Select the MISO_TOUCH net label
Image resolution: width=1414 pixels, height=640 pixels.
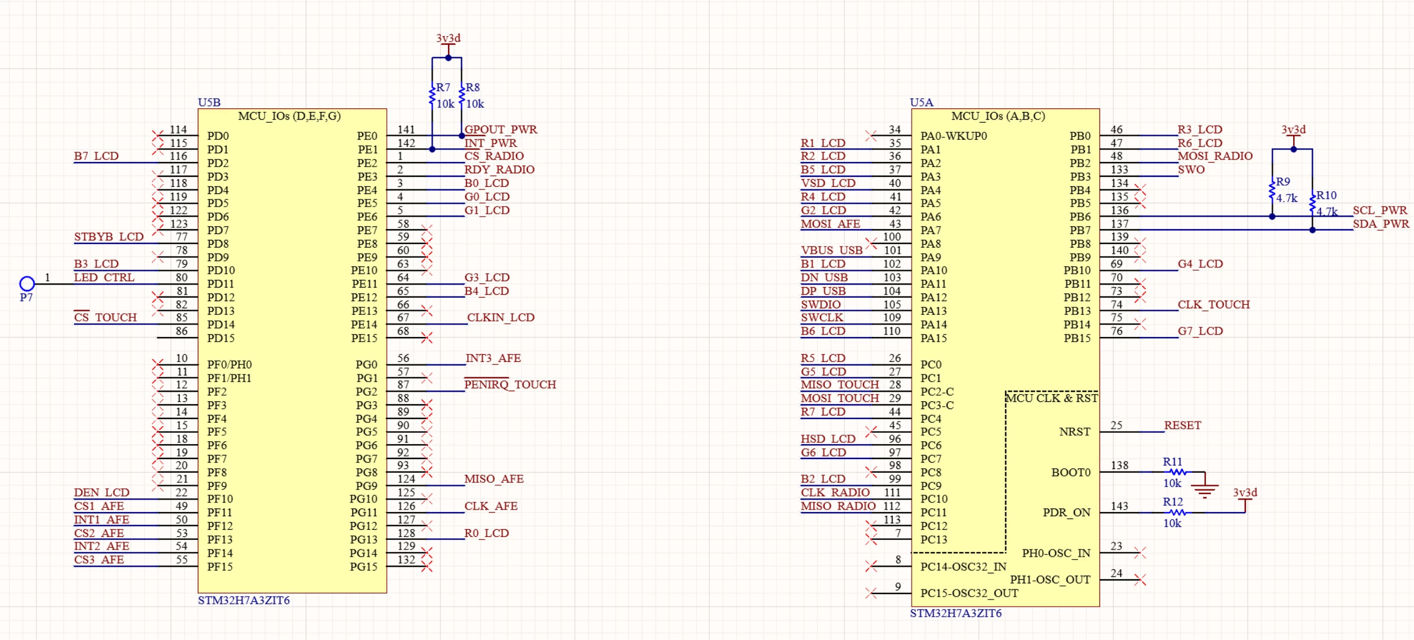(x=840, y=385)
